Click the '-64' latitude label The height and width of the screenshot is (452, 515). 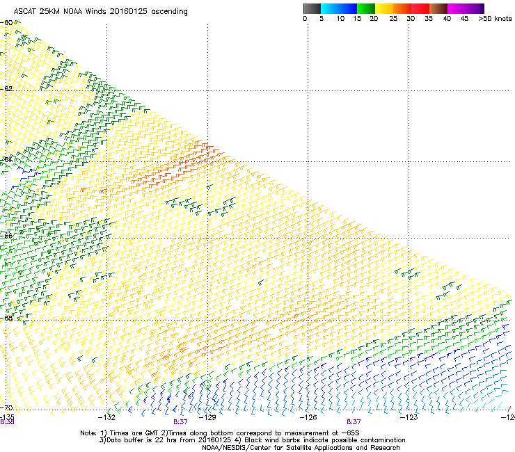coord(6,159)
